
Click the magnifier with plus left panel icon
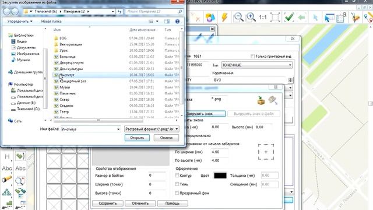click(20, 180)
